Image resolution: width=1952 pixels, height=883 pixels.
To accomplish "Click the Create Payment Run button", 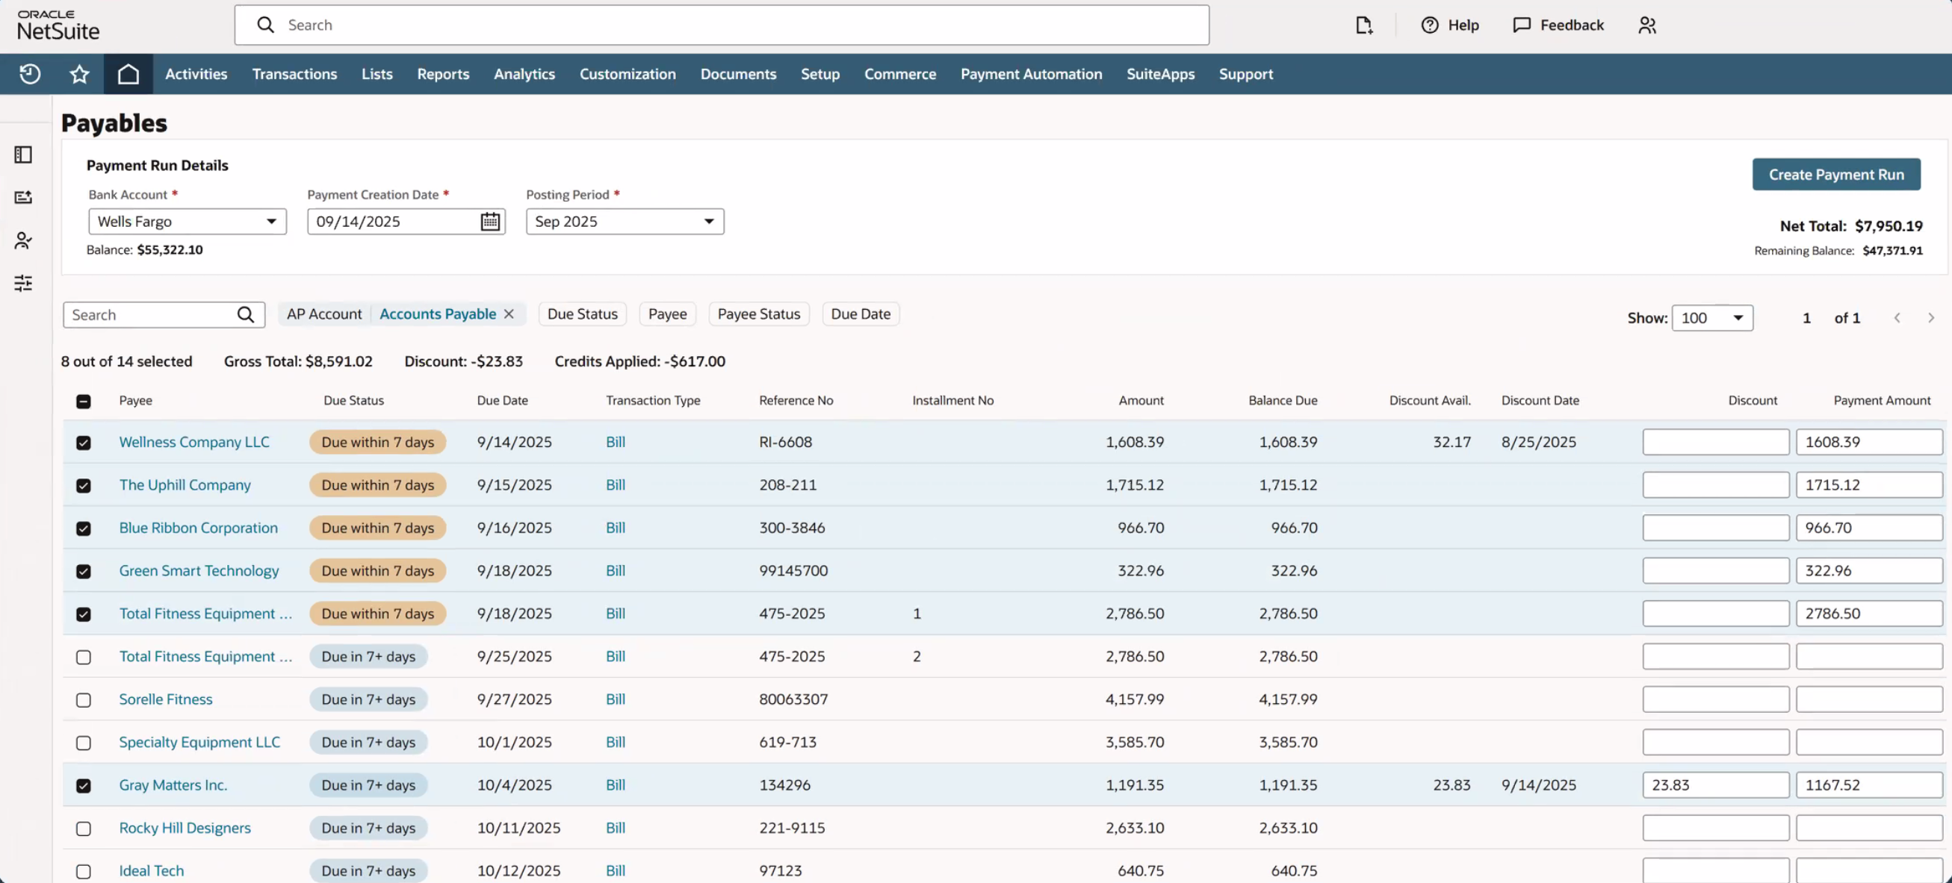I will click(1835, 174).
